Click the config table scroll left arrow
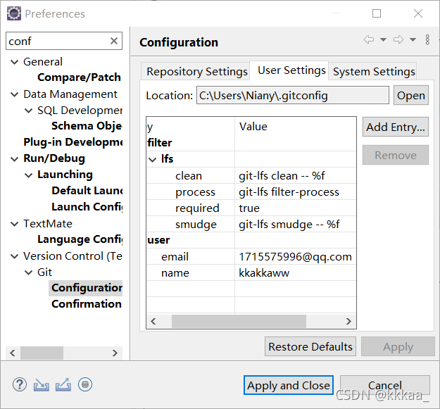The height and width of the screenshot is (409, 440). point(153,321)
